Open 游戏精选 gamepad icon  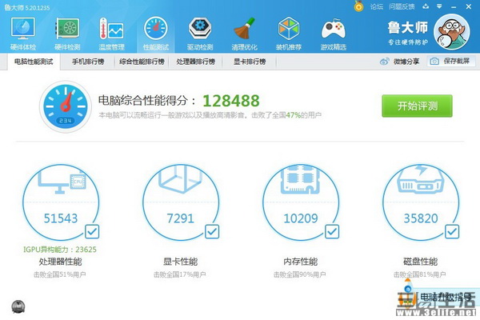point(333,29)
